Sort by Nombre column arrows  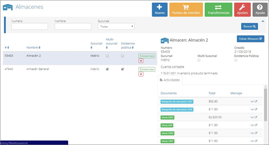click(x=39, y=48)
